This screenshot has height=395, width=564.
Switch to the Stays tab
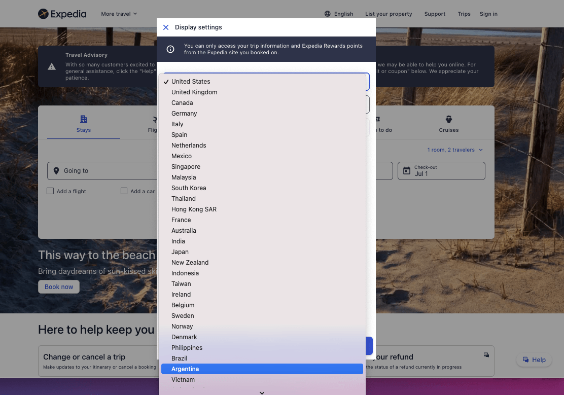(83, 123)
